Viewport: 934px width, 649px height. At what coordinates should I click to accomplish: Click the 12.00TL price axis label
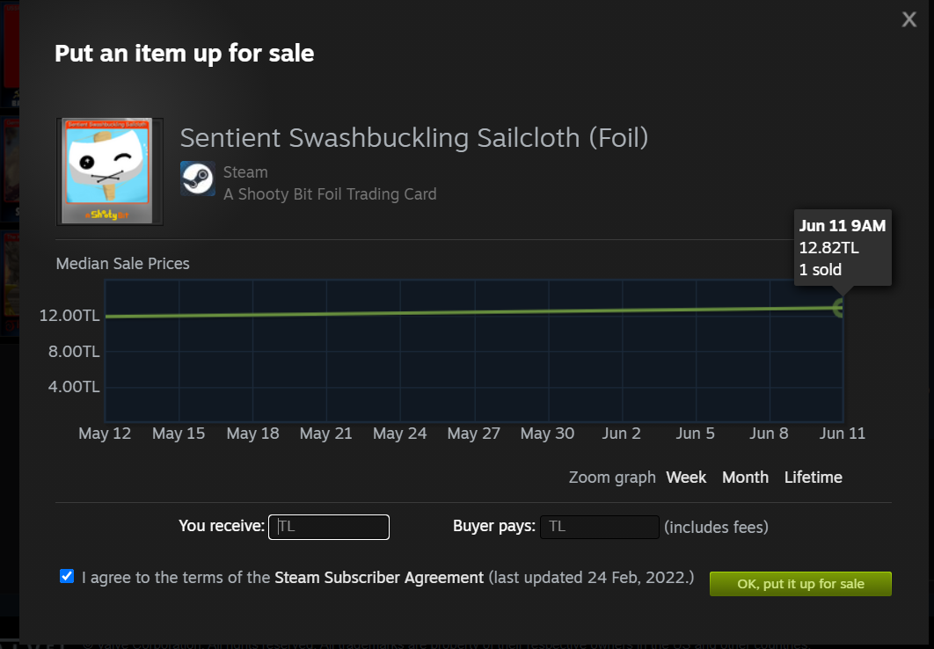[x=69, y=317]
